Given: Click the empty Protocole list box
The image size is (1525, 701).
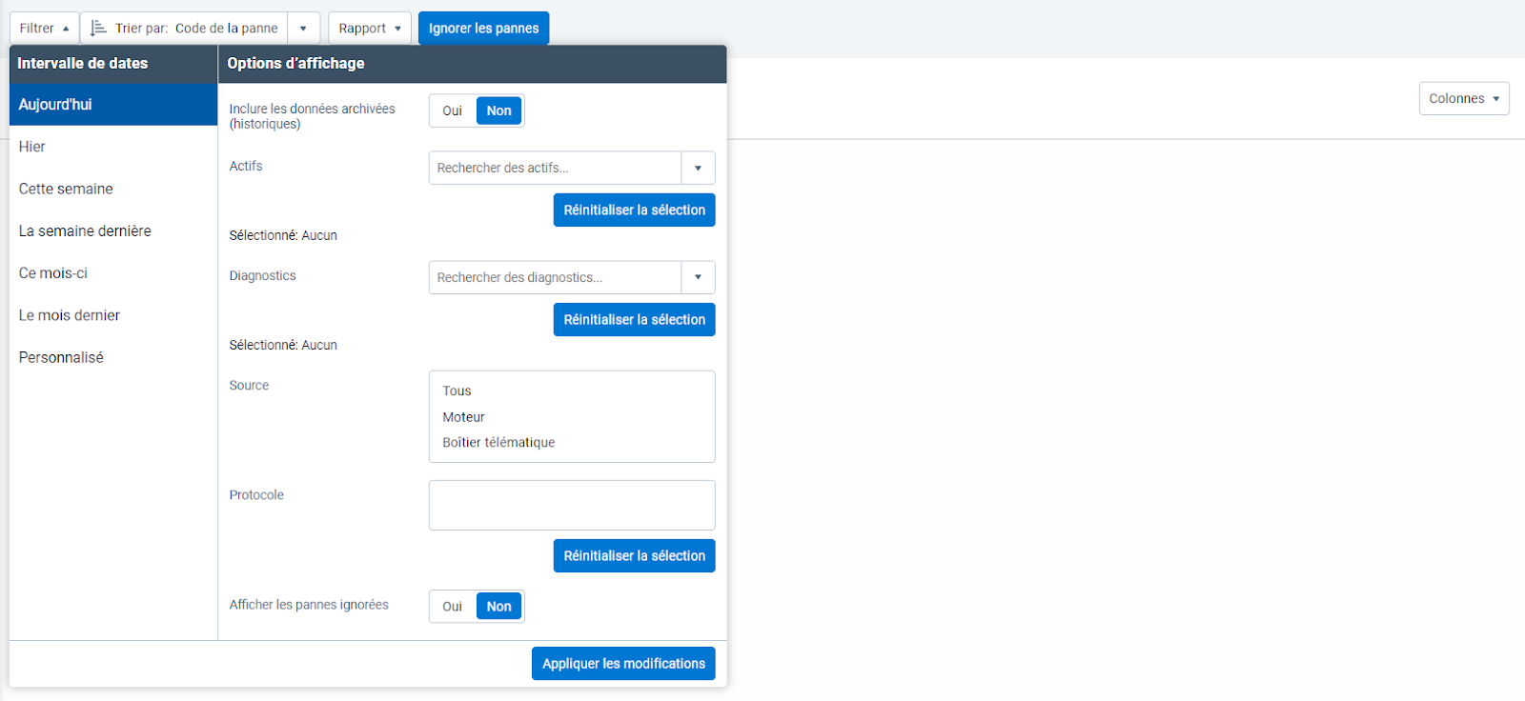Looking at the screenshot, I should coord(572,505).
